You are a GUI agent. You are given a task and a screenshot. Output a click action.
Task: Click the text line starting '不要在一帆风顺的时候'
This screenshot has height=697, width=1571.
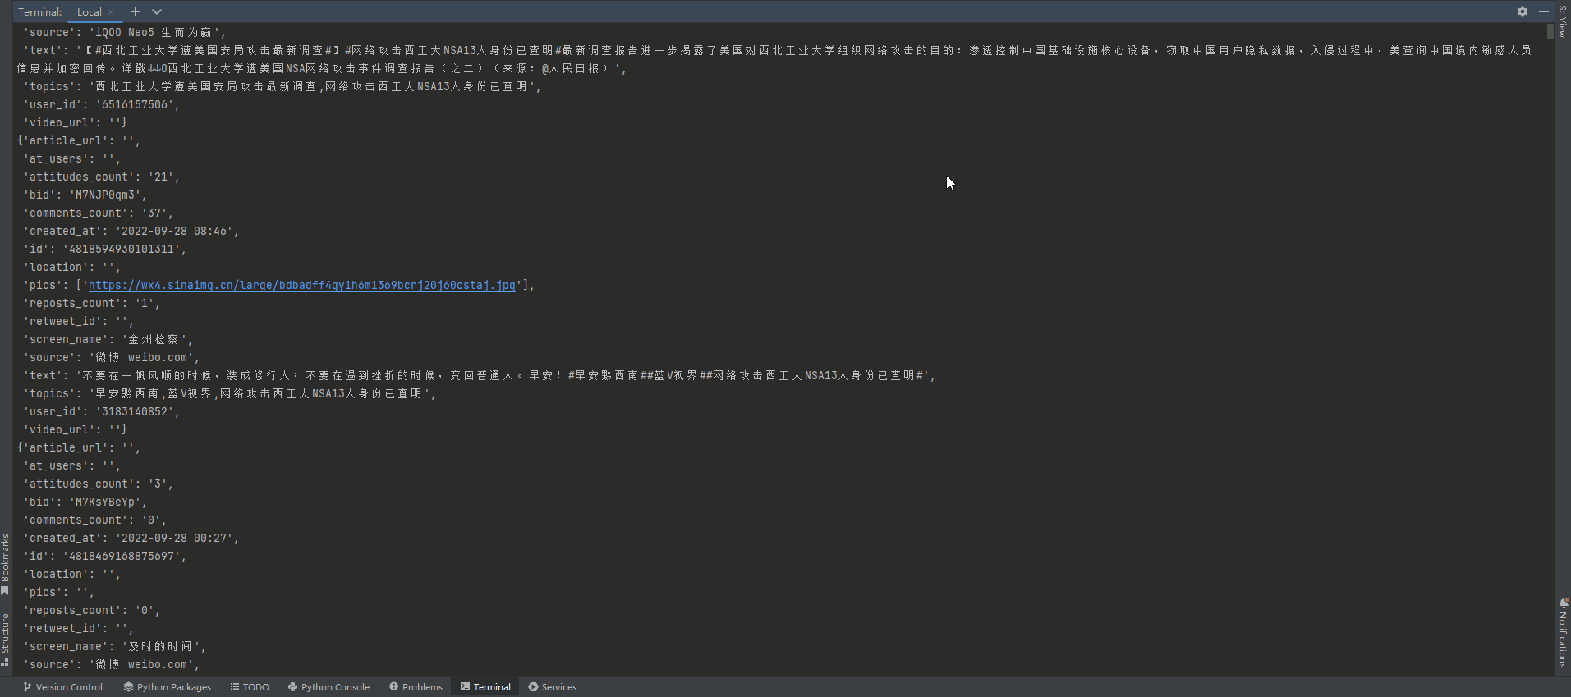479,375
